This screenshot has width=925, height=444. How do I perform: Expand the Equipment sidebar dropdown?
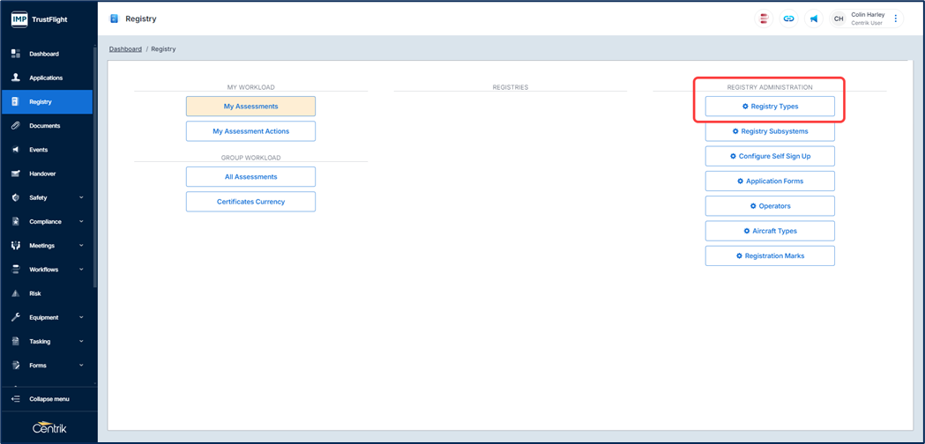point(81,317)
